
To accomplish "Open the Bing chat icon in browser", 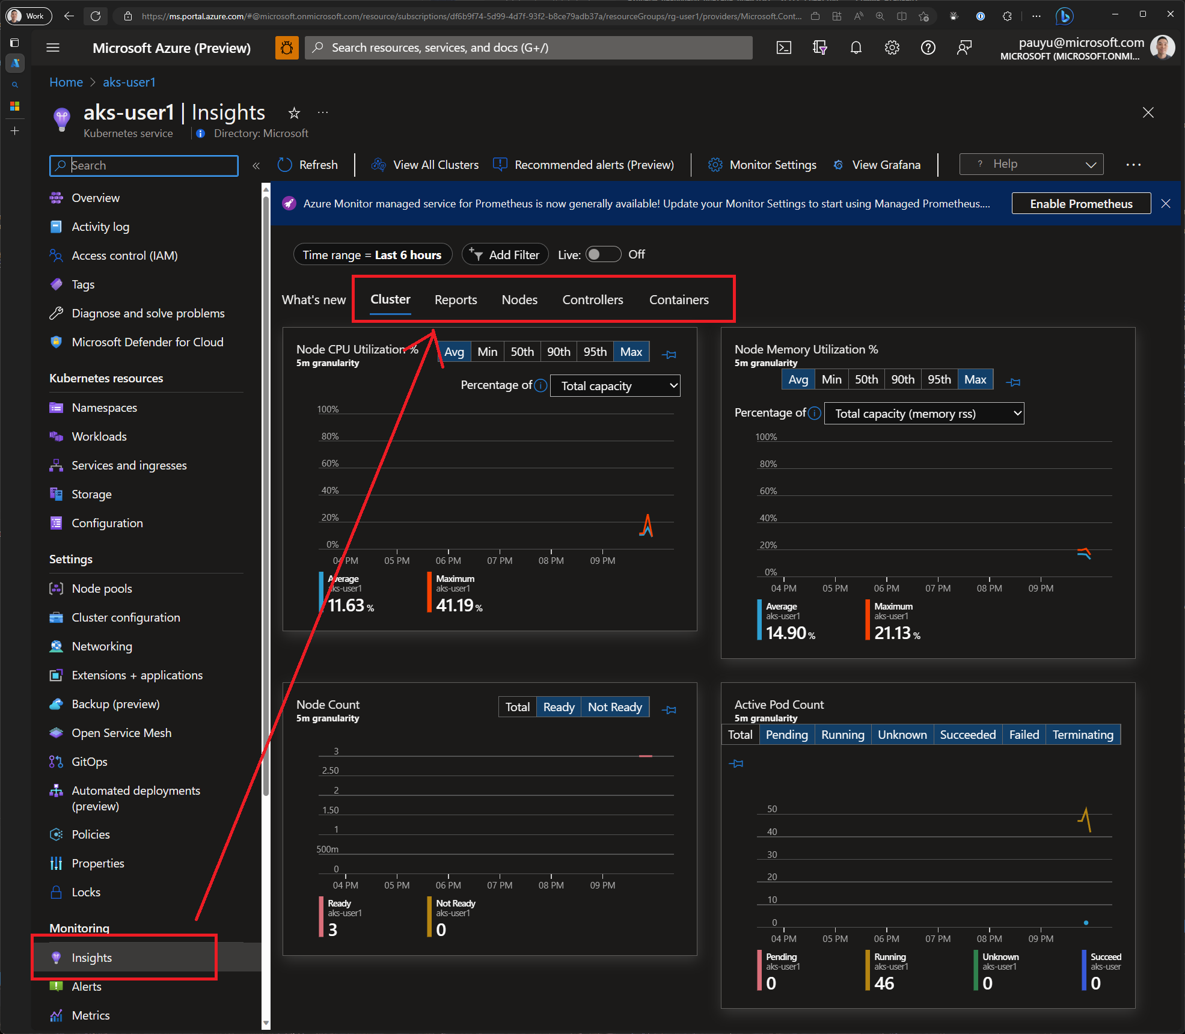I will pos(1064,16).
